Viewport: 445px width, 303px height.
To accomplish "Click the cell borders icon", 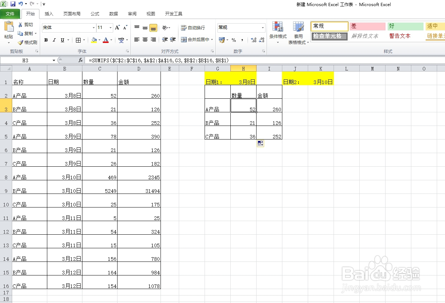I will pyautogui.click(x=78, y=40).
